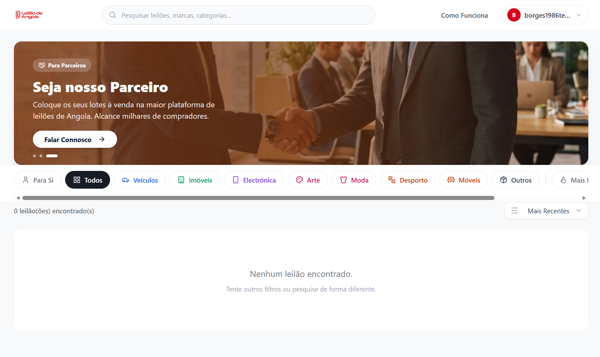The image size is (600, 357).
Task: Click the sports icon for Desporto
Action: tap(392, 180)
